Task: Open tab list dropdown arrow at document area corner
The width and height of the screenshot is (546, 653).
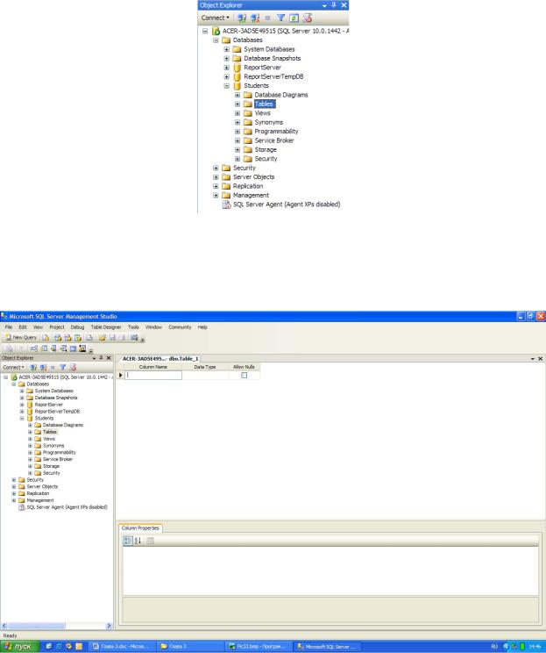Action: point(533,359)
